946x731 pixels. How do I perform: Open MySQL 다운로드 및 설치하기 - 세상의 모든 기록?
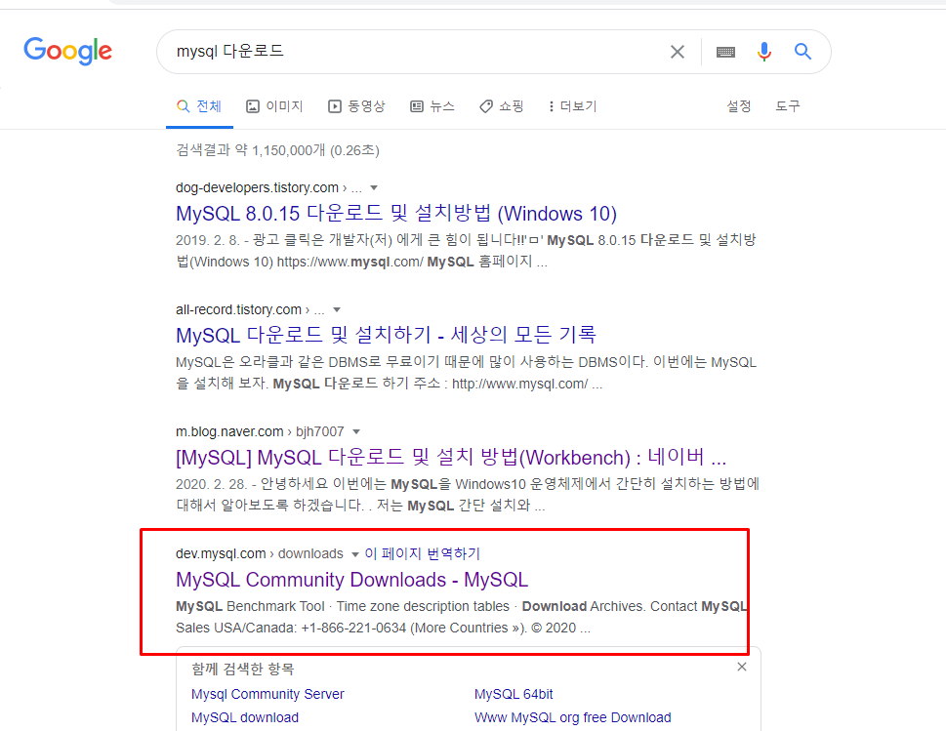387,335
